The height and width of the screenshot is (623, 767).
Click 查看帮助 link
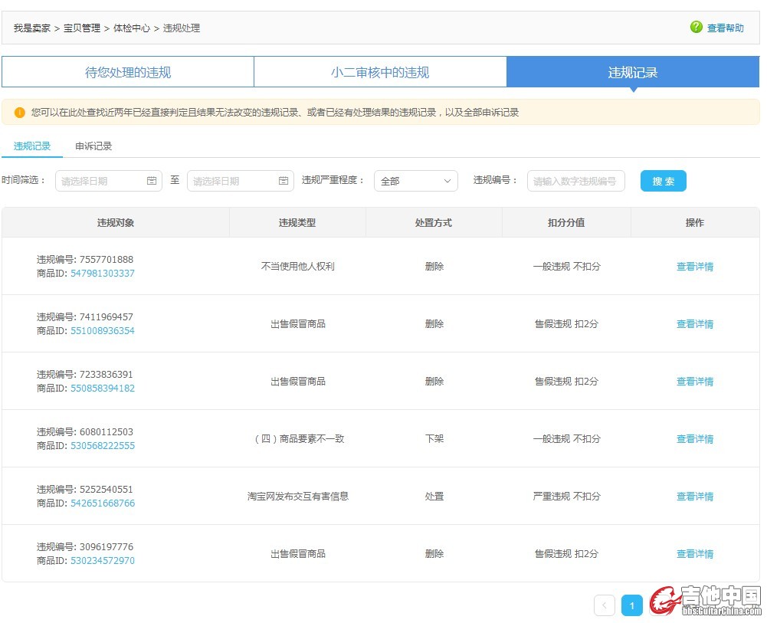(725, 28)
